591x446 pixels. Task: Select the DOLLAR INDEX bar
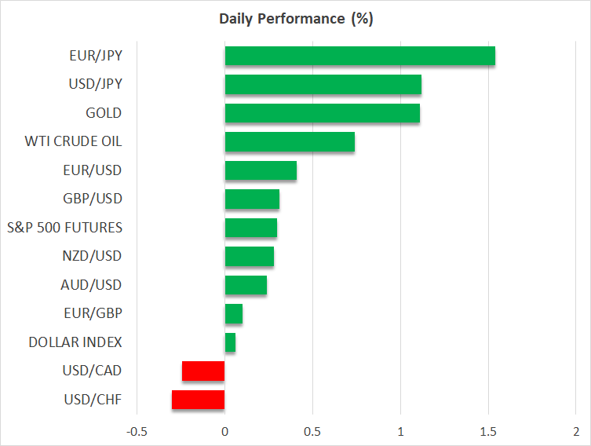(230, 342)
